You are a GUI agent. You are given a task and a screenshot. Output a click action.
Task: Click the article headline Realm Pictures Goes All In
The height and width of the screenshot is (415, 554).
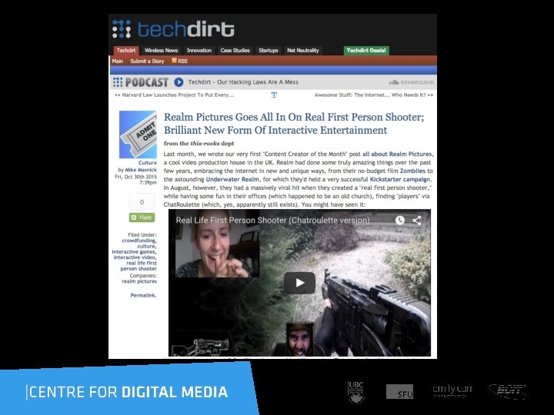point(294,124)
